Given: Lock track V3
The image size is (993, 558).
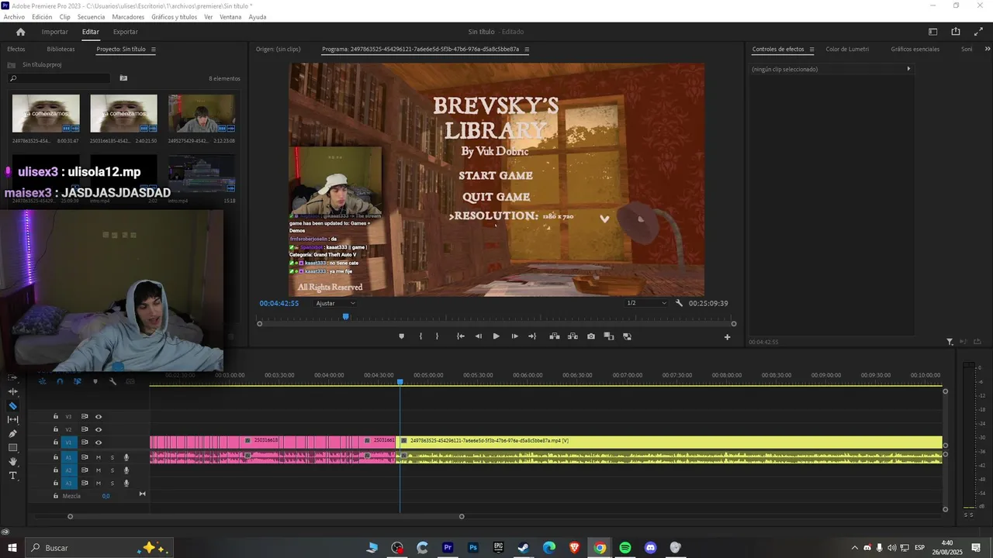Looking at the screenshot, I should click(x=55, y=417).
